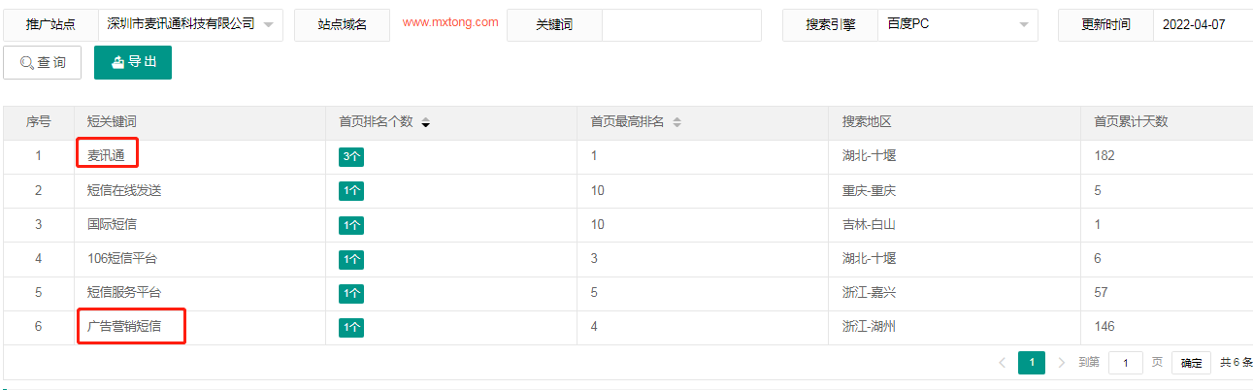Click the 1个 badge for 广告营销短信
Image resolution: width=1253 pixels, height=390 pixels.
click(351, 328)
